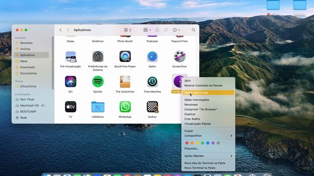Select the ScreenFlow app icon

[180, 57]
